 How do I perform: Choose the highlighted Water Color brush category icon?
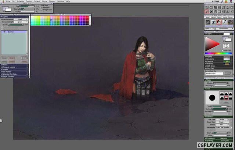pos(219,22)
